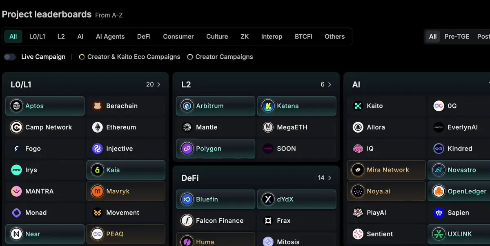Click the Injective logo icon

click(97, 148)
